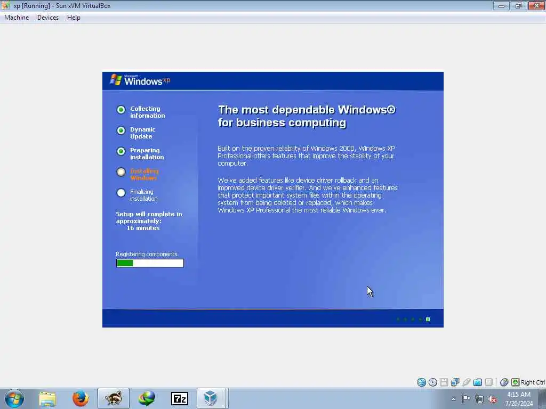Click the shared folders status icon
Screen dimensions: 546x409
[477, 382]
